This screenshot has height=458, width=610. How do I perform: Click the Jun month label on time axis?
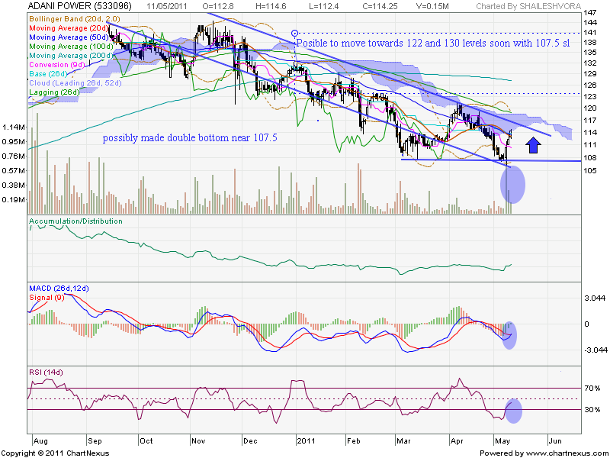(555, 441)
